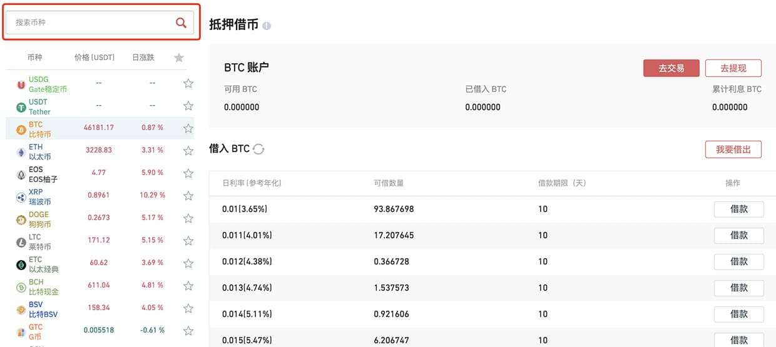776x347 pixels.
Task: Click the BCH coin logo icon
Action: [21, 287]
